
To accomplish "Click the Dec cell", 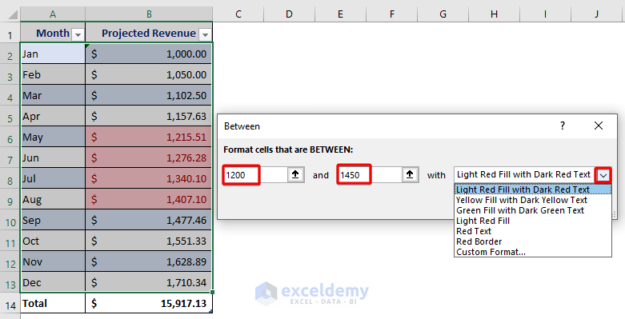I will point(53,282).
